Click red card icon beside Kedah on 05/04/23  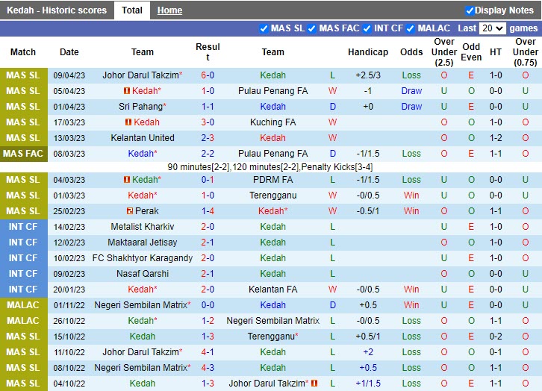tap(126, 91)
